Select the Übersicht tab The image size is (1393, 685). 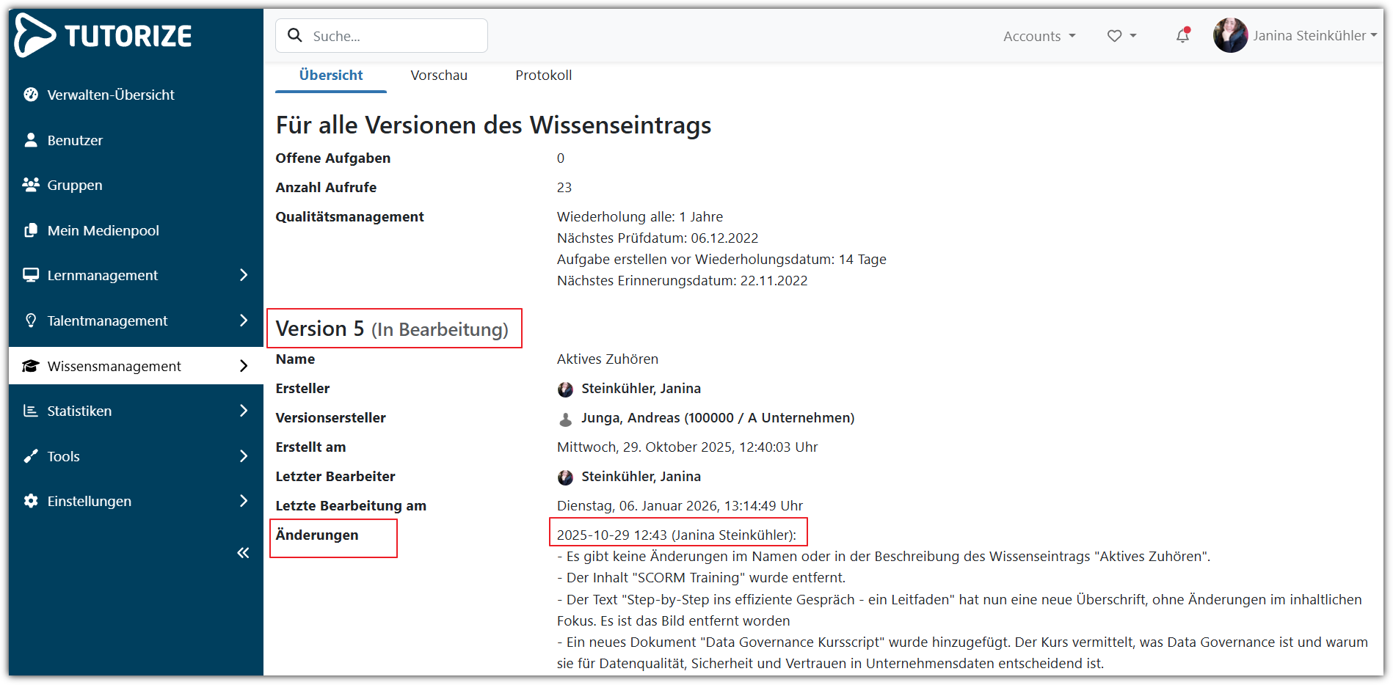(x=331, y=76)
